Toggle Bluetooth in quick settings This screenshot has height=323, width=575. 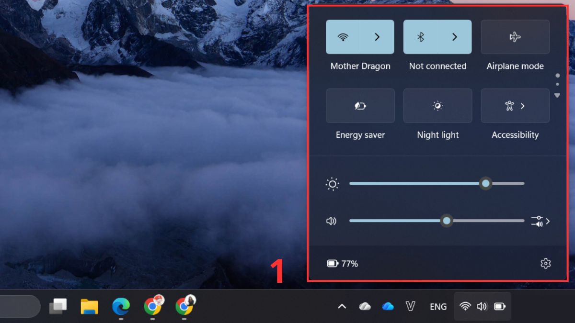tap(420, 37)
